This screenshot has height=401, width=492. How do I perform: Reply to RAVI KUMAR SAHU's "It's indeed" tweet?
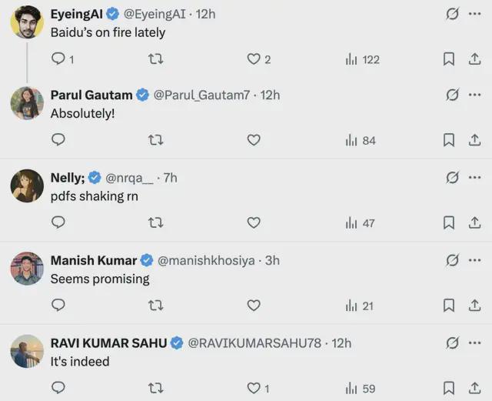click(58, 388)
